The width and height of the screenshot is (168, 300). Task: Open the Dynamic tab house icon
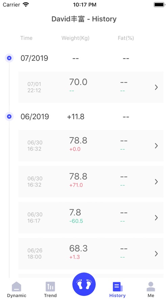point(17,287)
